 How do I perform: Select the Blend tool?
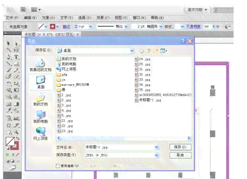pos(16,111)
